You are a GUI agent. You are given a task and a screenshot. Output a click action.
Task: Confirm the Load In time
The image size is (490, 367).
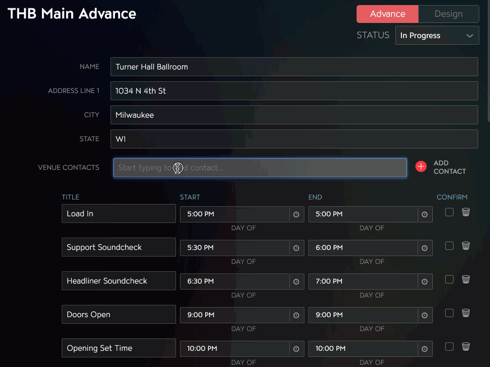[x=450, y=212]
